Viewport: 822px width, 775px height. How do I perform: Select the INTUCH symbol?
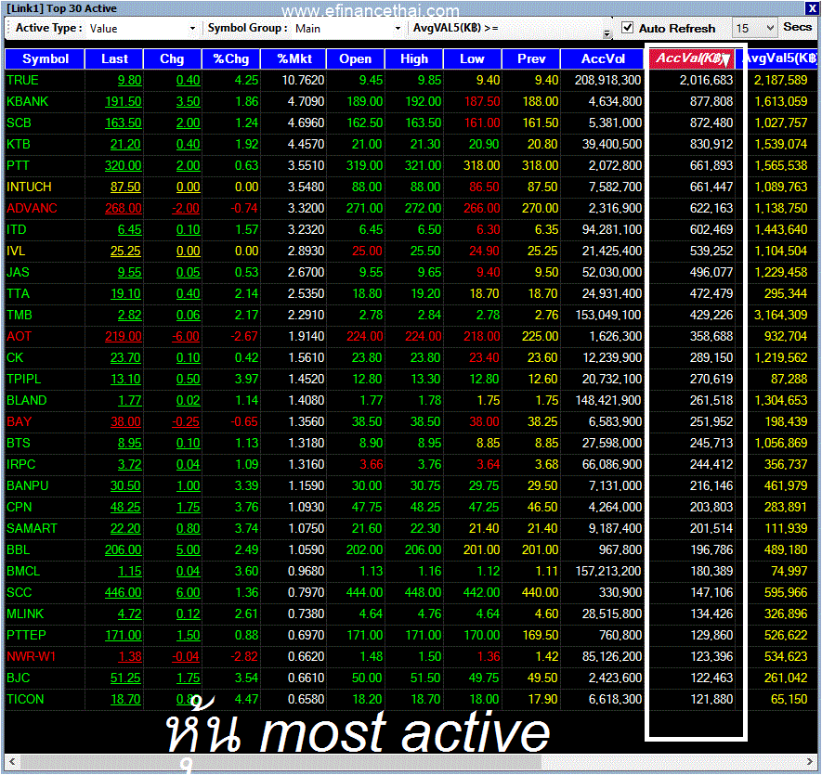coord(29,187)
